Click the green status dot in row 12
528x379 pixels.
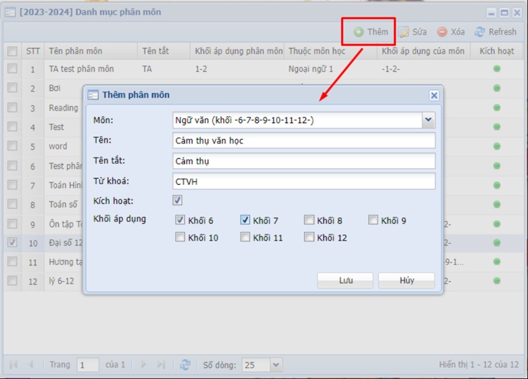pyautogui.click(x=497, y=281)
